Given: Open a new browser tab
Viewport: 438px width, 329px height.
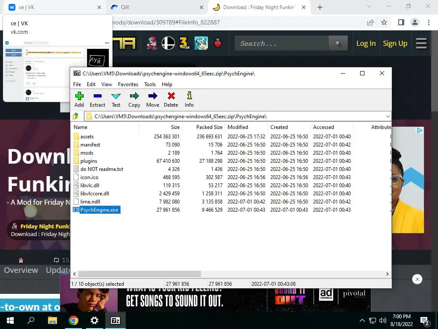Looking at the screenshot, I should click(320, 8).
